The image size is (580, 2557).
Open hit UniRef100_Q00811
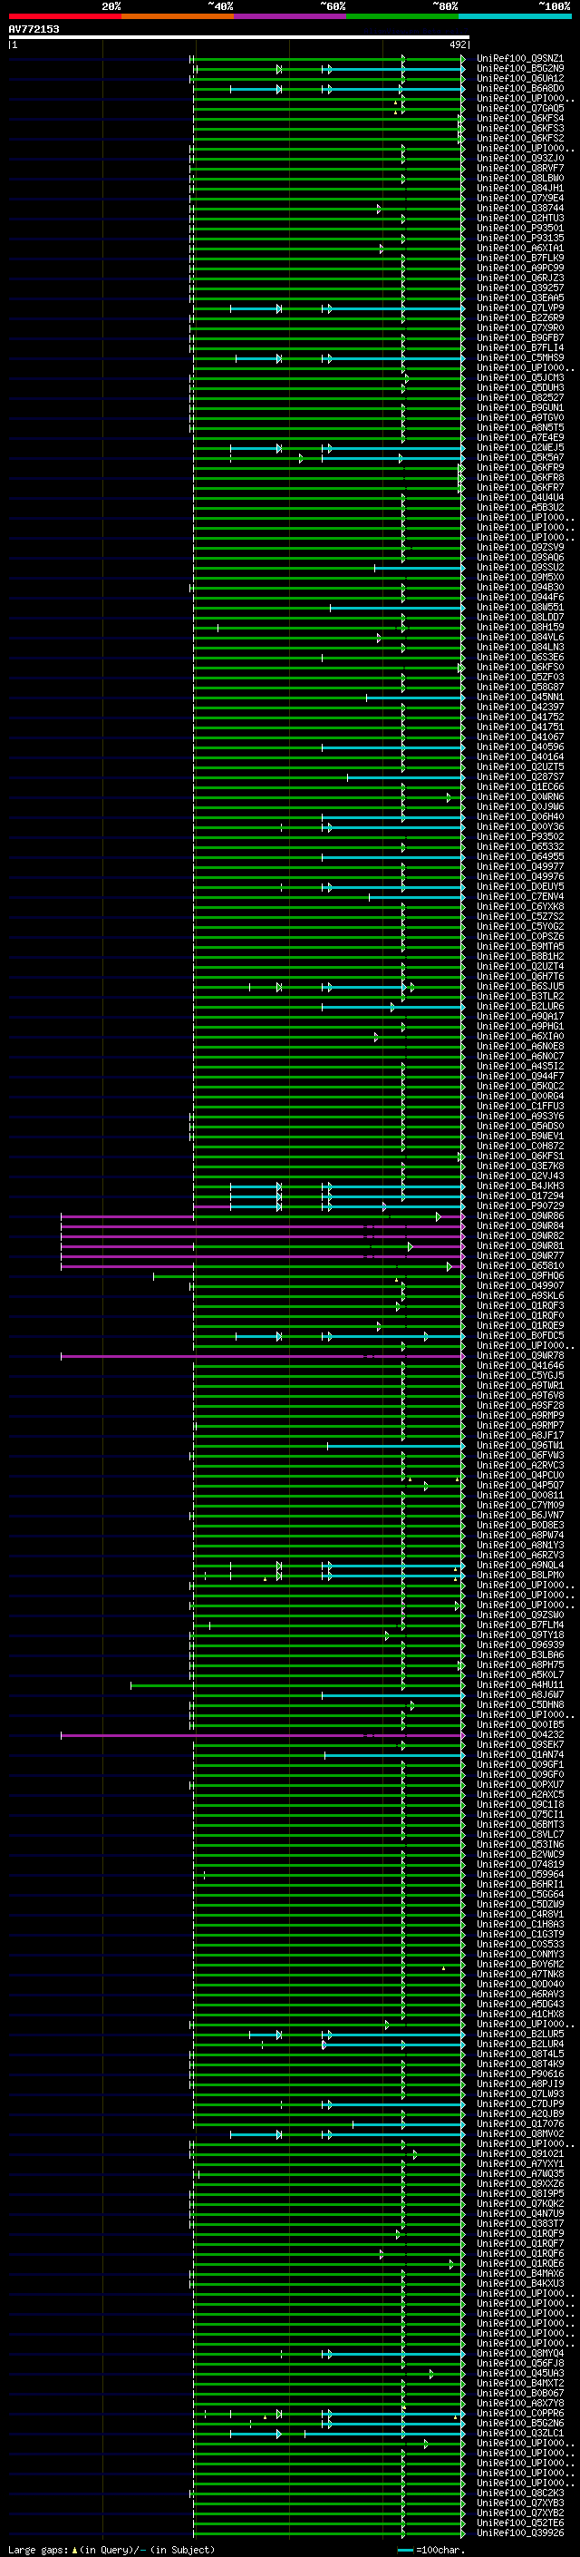point(519,1495)
